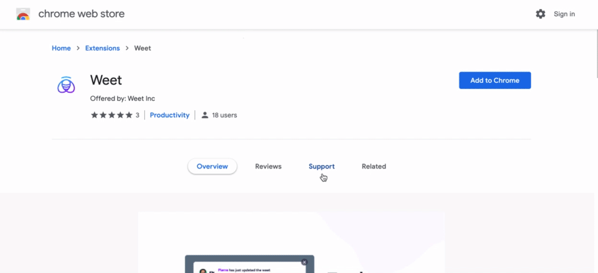This screenshot has width=598, height=273.
Task: Click Add to Chrome button
Action: (x=495, y=80)
